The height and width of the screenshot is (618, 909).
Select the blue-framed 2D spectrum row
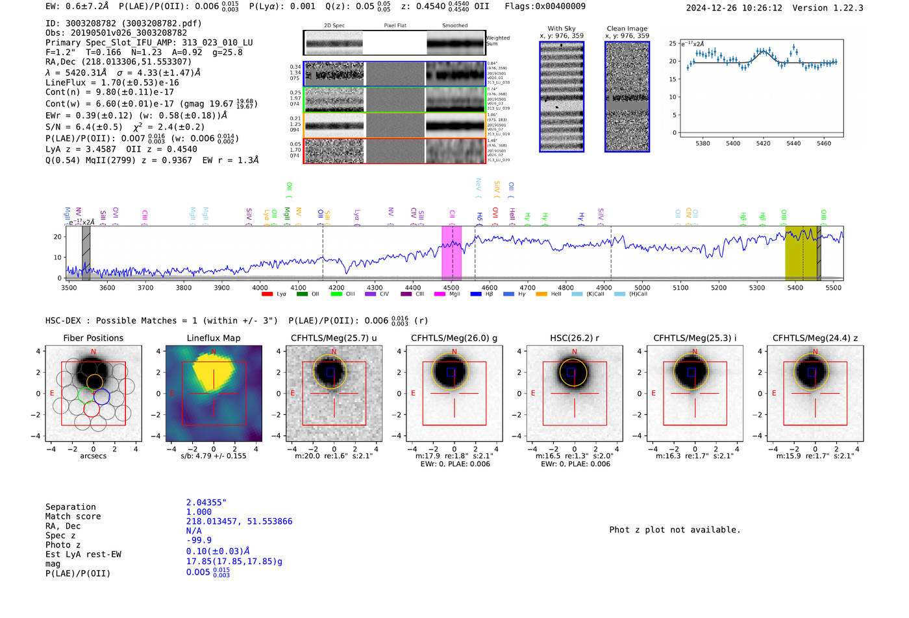click(x=395, y=74)
